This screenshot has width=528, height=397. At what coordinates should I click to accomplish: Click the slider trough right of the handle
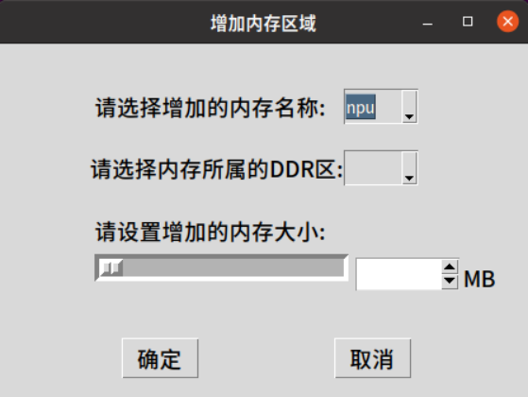click(x=233, y=268)
